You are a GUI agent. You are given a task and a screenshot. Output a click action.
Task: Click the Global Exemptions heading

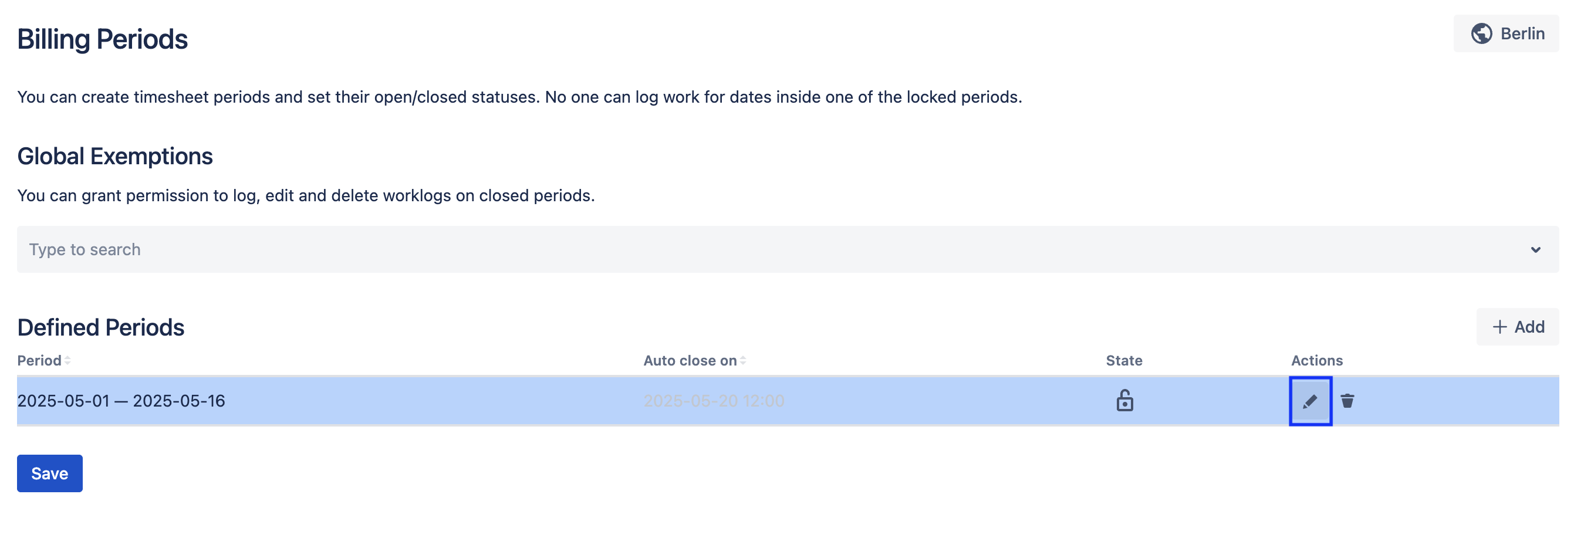115,156
